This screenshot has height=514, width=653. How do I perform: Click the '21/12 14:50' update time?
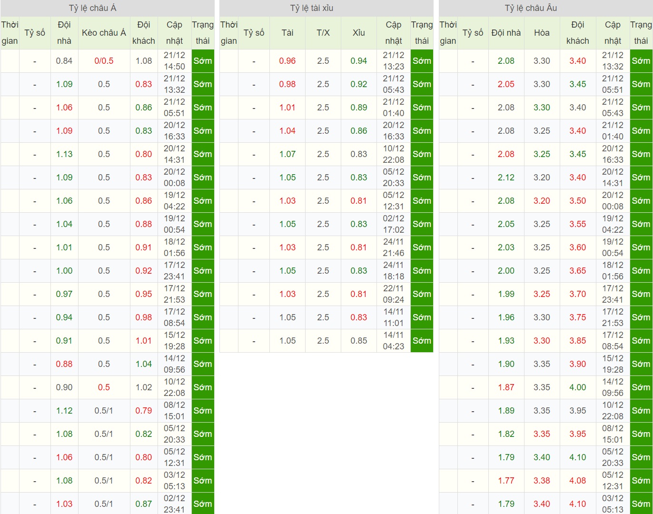(174, 61)
